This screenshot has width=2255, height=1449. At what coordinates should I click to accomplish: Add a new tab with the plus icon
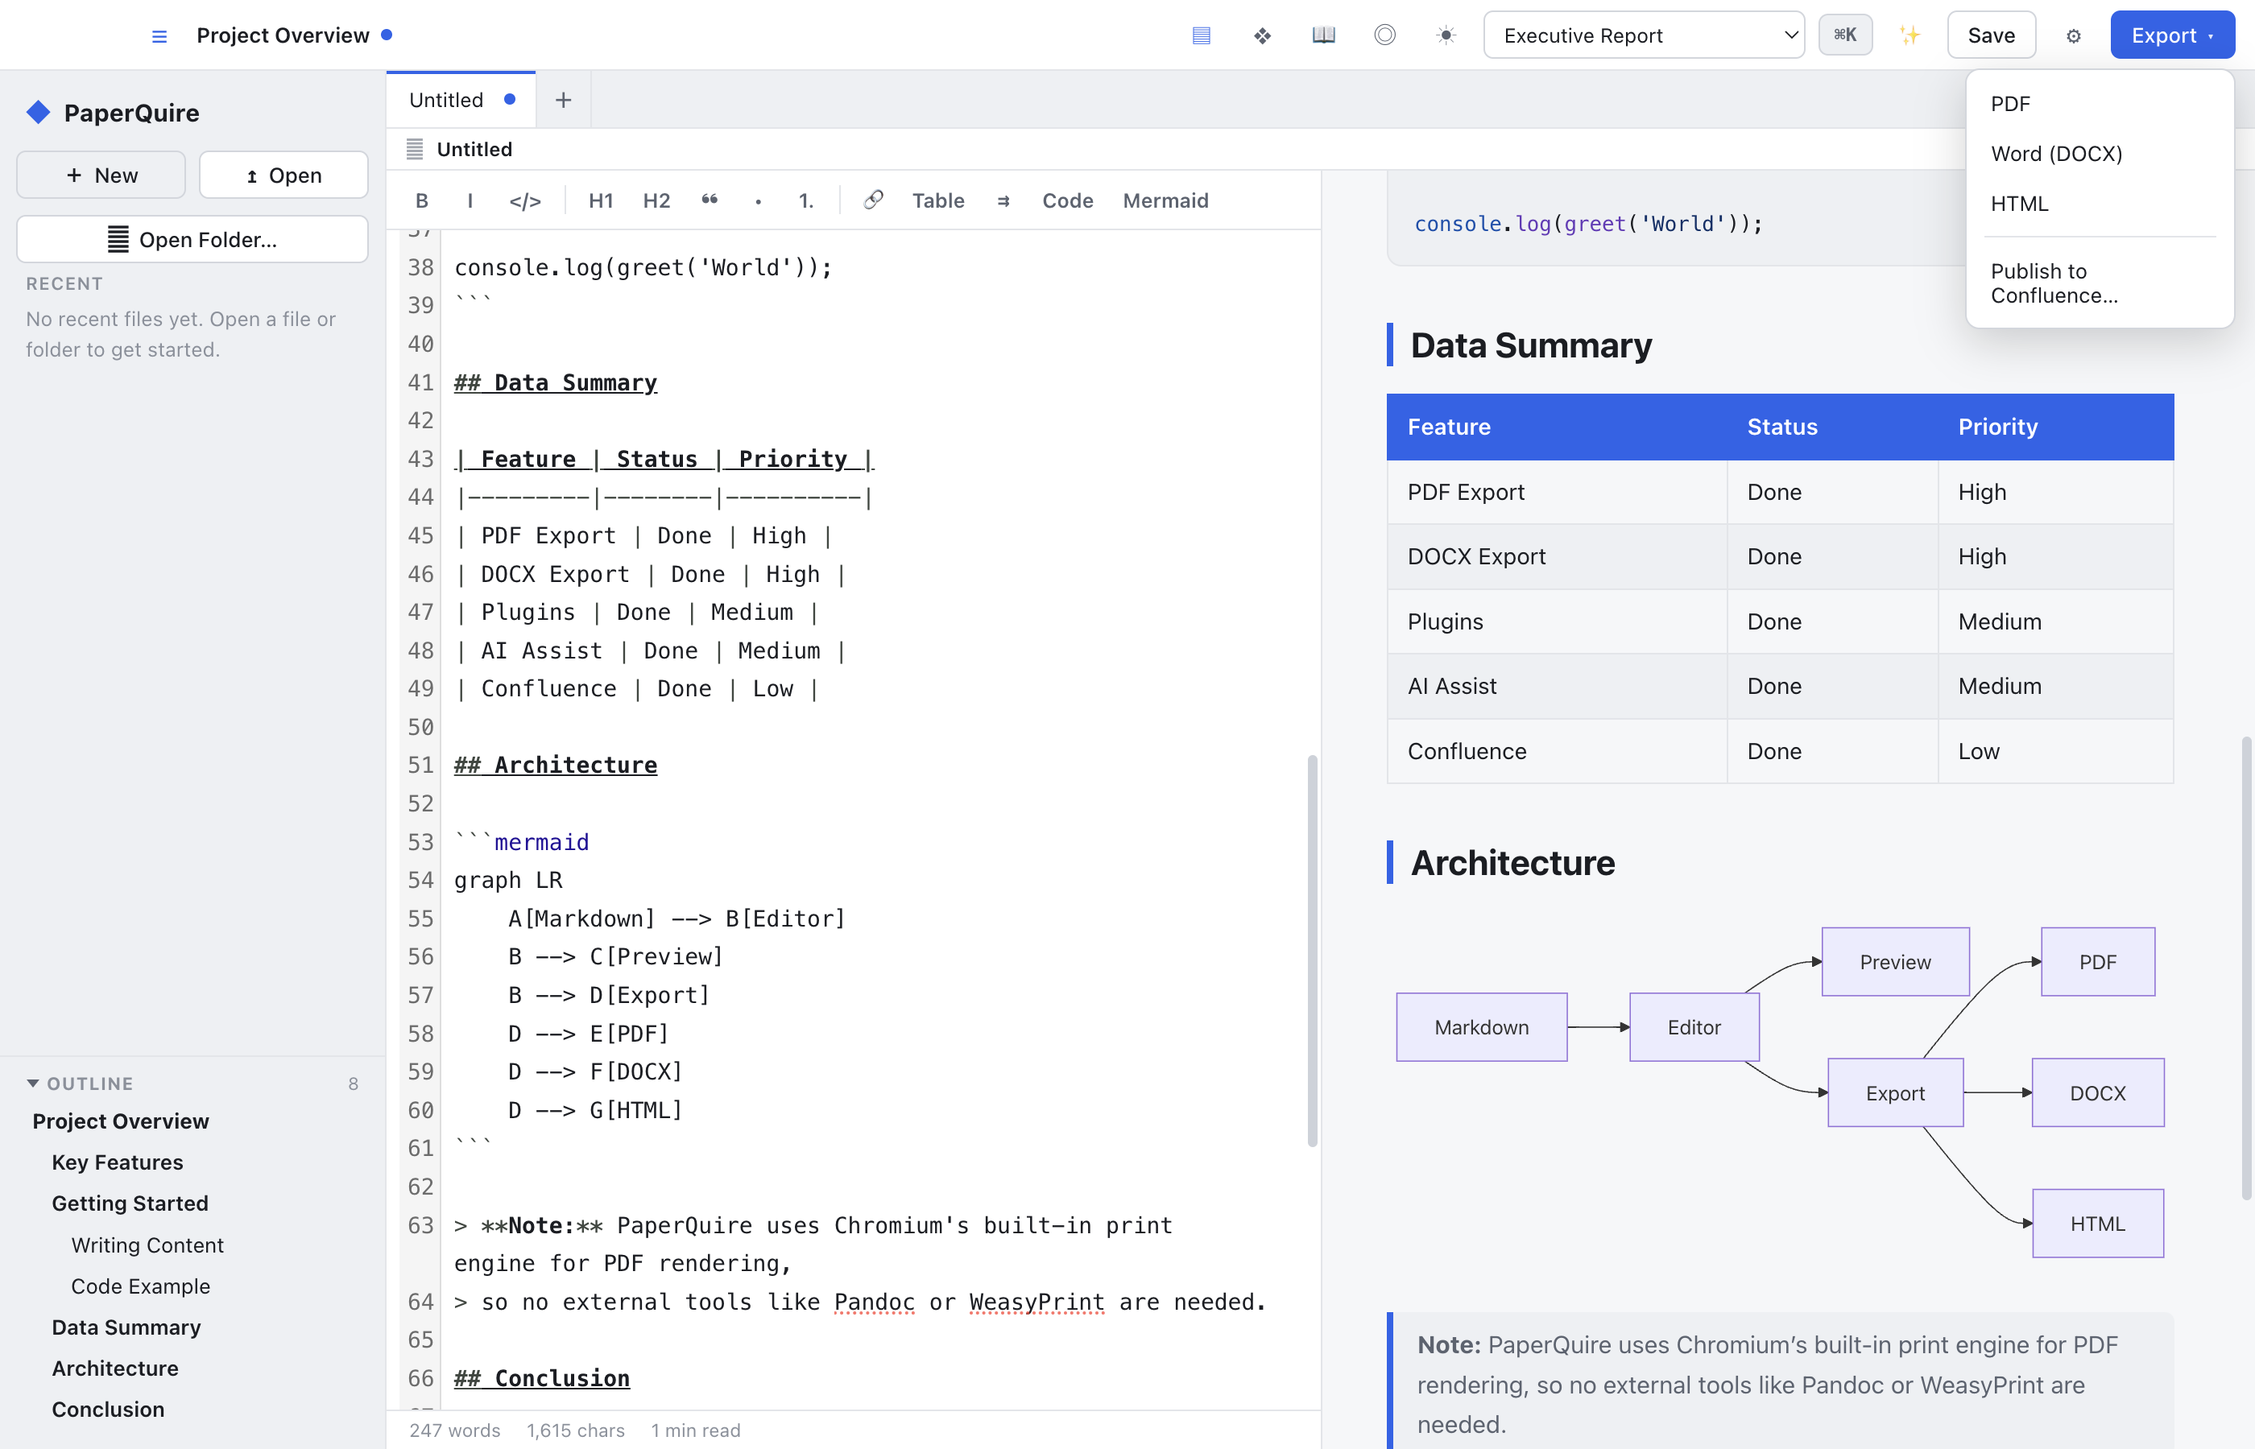point(563,100)
